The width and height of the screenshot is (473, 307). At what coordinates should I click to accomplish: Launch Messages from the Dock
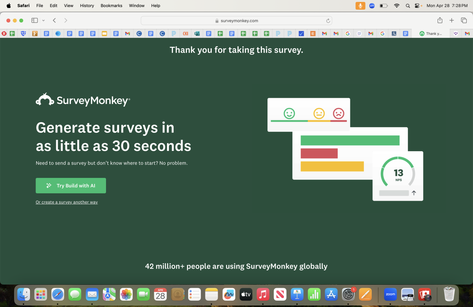click(x=75, y=294)
